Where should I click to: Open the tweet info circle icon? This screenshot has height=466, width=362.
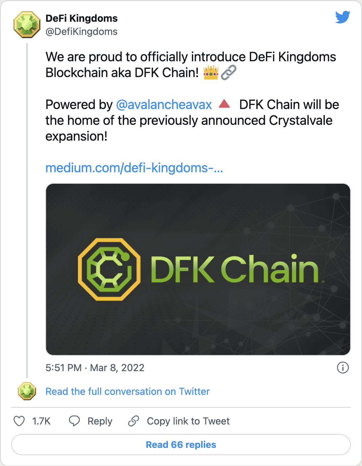(x=343, y=368)
